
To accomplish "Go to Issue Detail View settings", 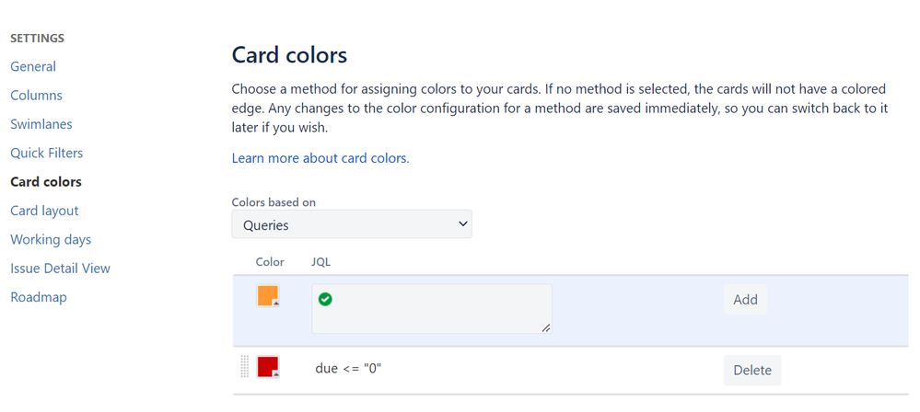I will (60, 269).
